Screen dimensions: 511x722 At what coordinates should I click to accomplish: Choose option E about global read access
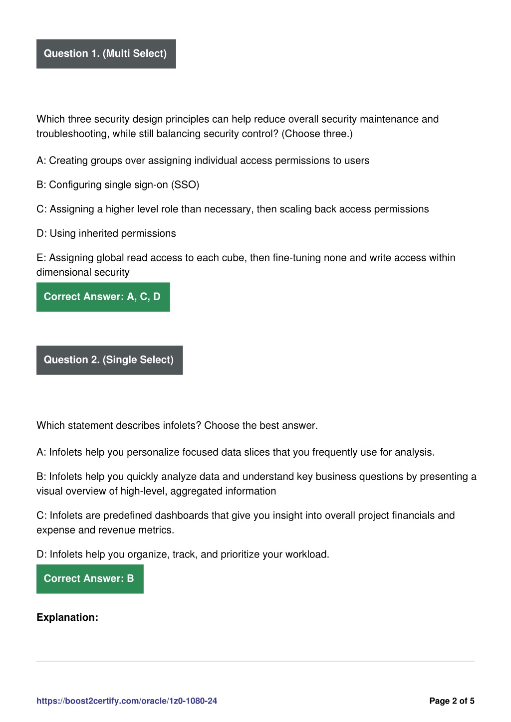(246, 265)
